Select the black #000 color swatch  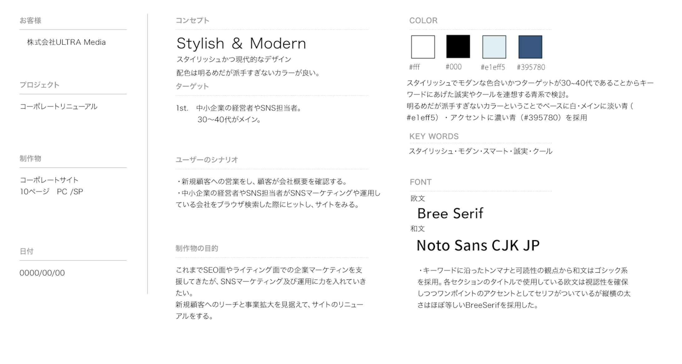coord(458,46)
